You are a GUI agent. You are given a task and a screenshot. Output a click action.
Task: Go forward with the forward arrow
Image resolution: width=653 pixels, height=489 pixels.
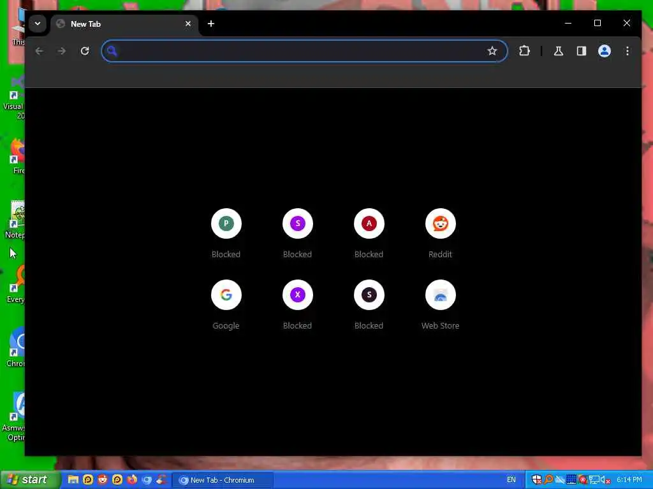coord(62,51)
